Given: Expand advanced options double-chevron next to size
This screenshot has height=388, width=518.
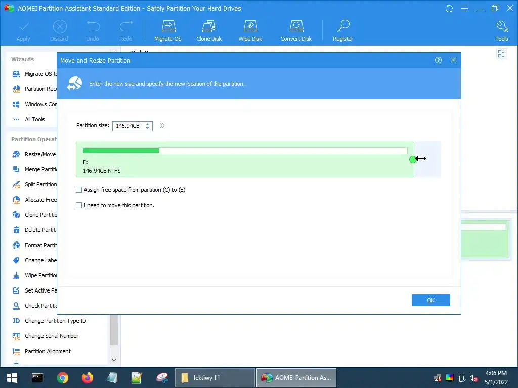Looking at the screenshot, I should 162,126.
